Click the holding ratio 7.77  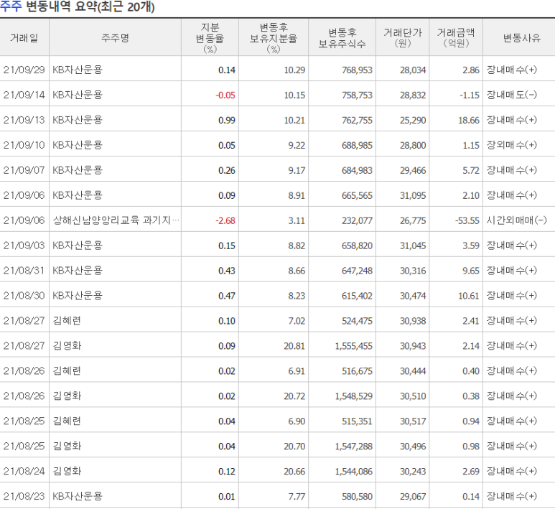[x=297, y=497]
